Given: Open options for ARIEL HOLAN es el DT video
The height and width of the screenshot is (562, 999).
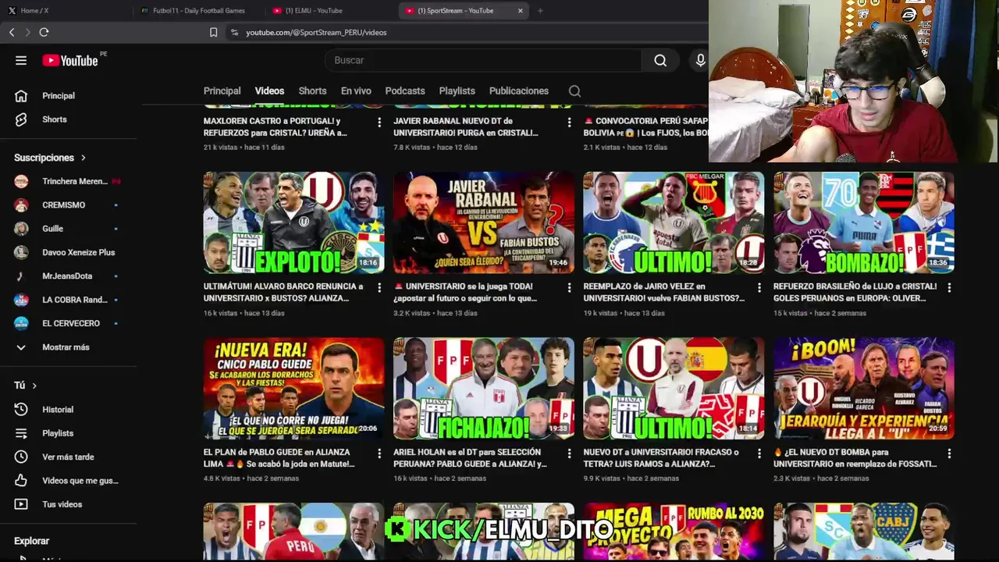Looking at the screenshot, I should (x=569, y=454).
